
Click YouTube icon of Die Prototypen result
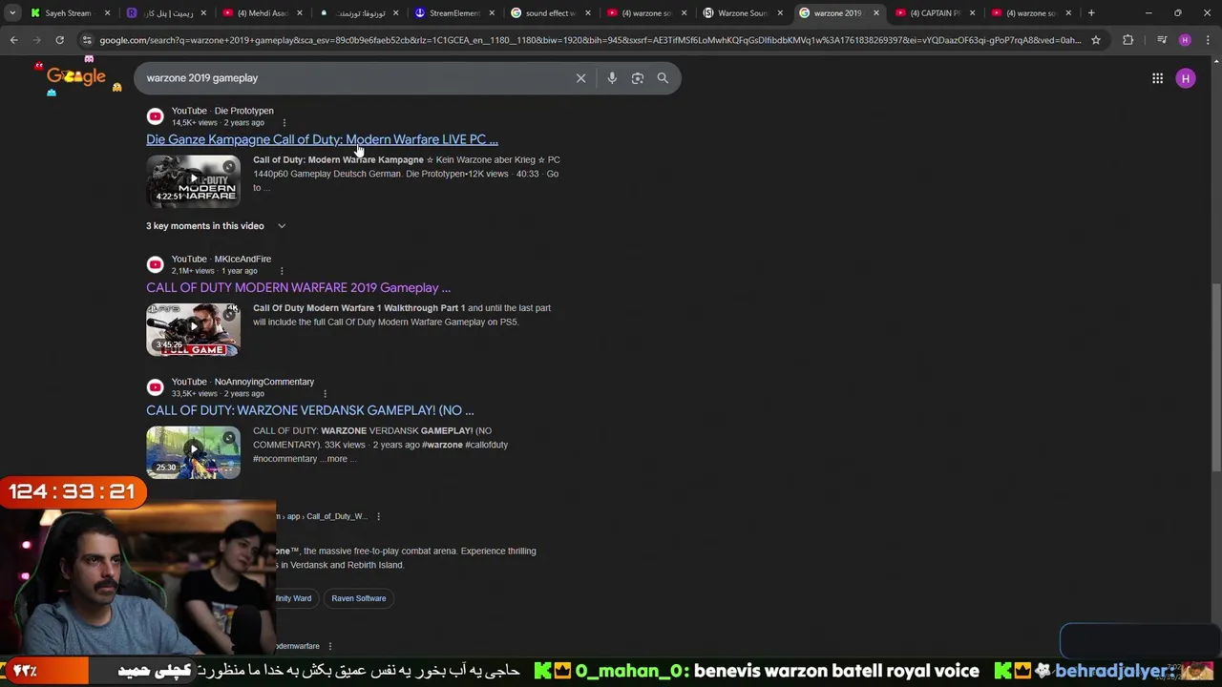pyautogui.click(x=155, y=116)
